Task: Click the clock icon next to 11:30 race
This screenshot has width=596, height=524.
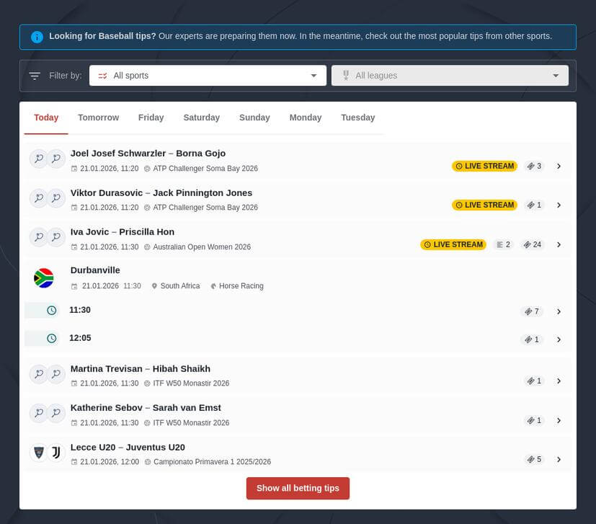Action: click(x=50, y=310)
